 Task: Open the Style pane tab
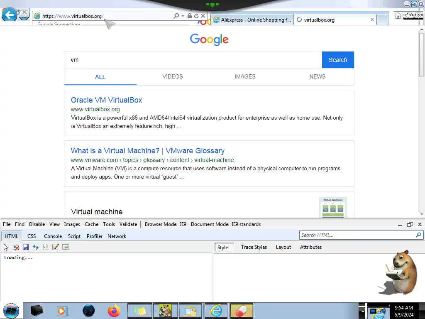[x=225, y=248]
